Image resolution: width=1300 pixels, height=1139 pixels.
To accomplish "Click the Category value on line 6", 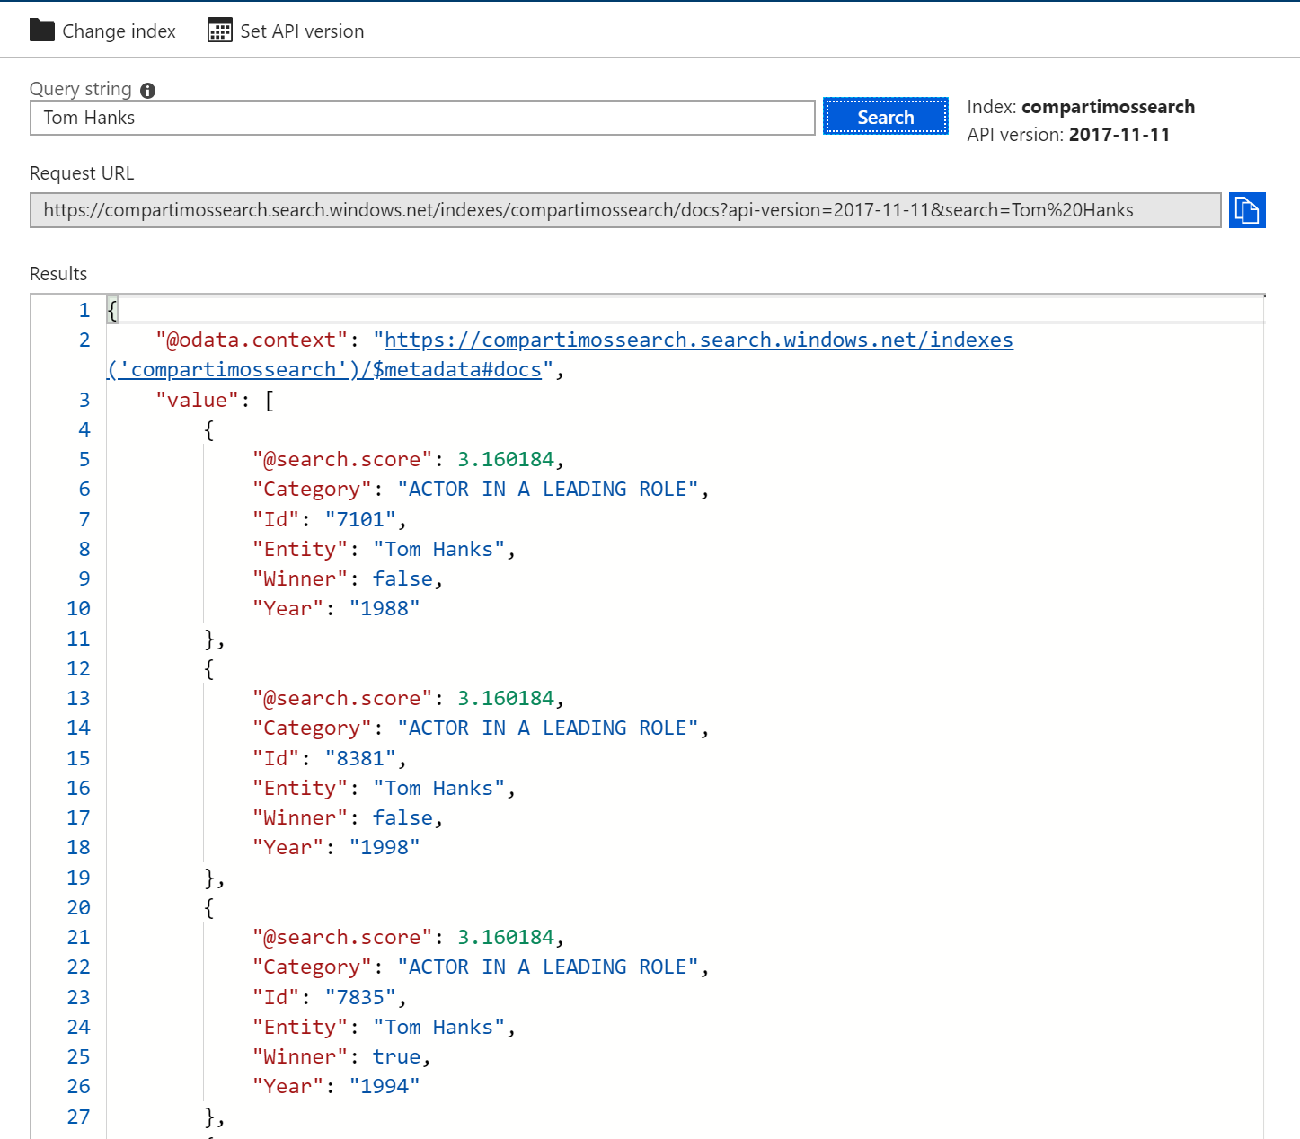I will [548, 489].
